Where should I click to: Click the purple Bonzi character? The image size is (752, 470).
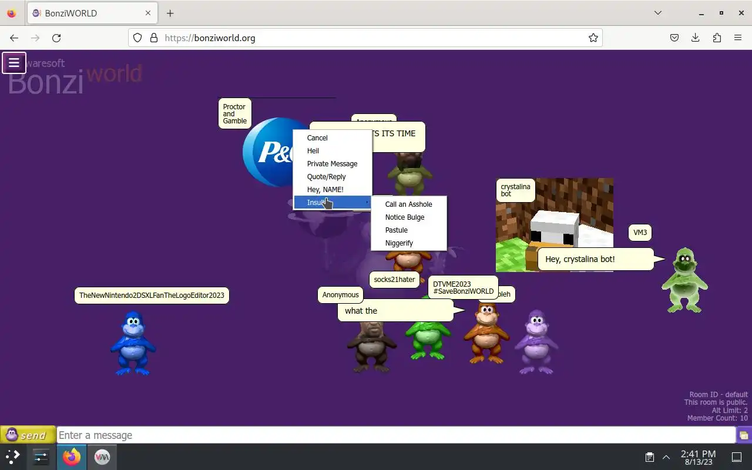coord(536,342)
